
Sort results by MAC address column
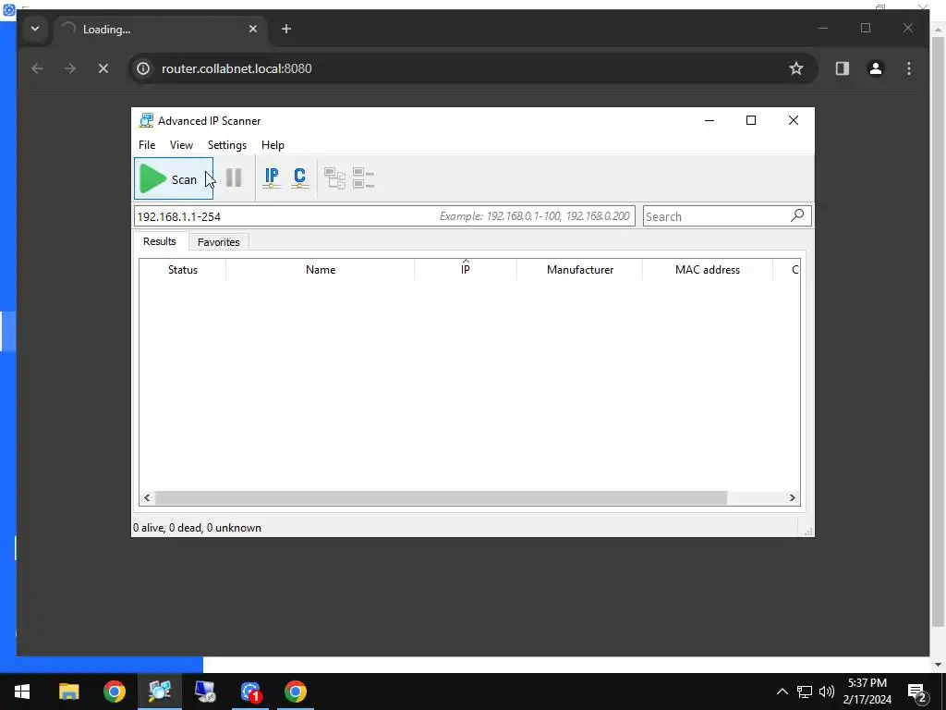point(708,270)
